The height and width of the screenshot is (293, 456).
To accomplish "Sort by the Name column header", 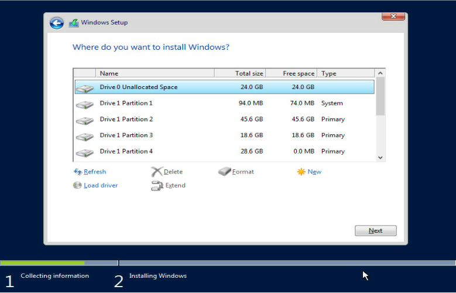I will coord(155,73).
